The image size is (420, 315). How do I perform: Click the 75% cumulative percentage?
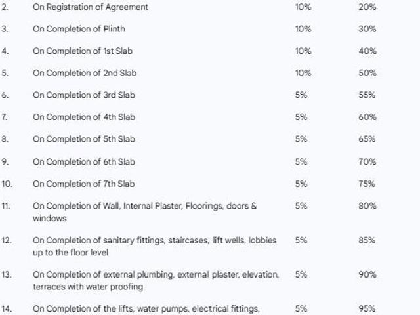pos(367,184)
